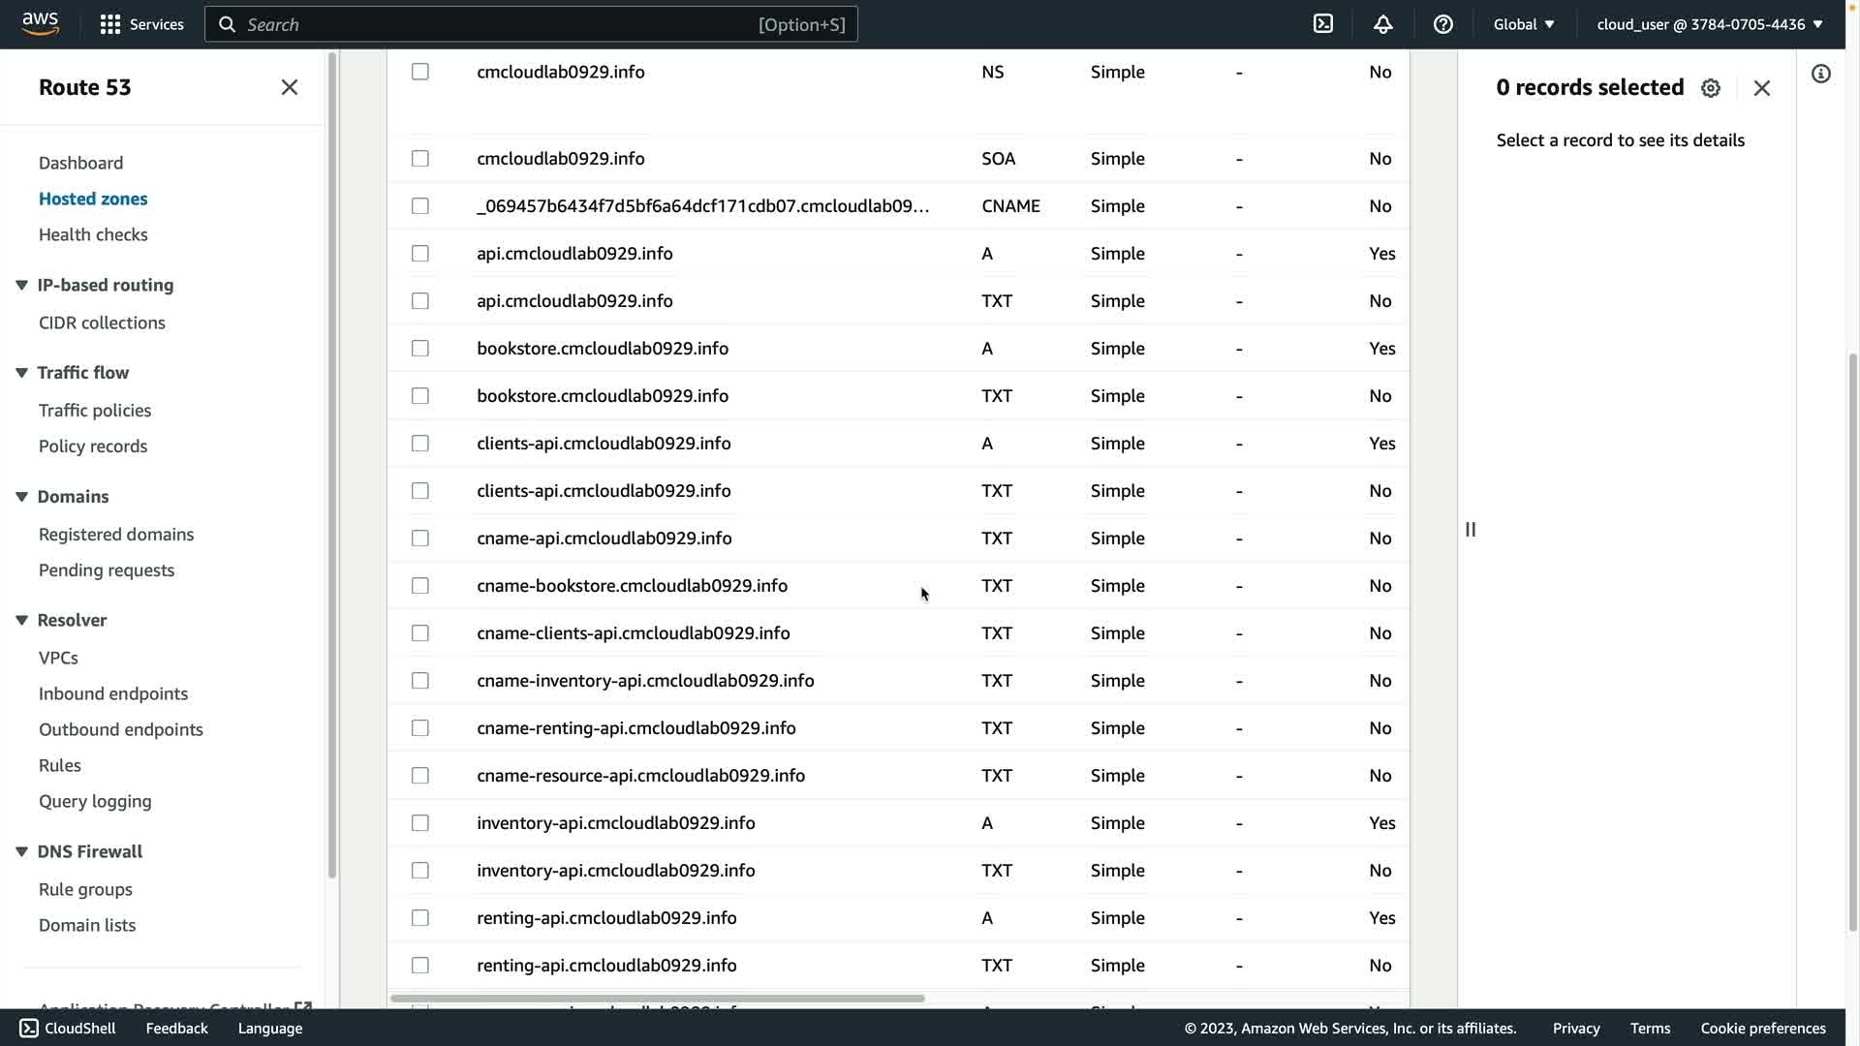Image resolution: width=1860 pixels, height=1046 pixels.
Task: Click the Feedback link in the footer
Action: click(x=176, y=1029)
